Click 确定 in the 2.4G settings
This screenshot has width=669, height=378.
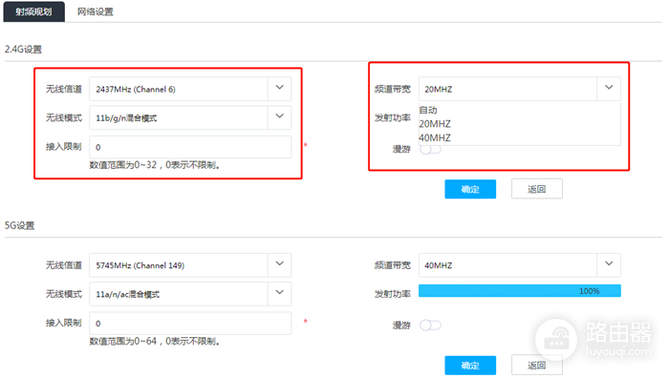(470, 189)
